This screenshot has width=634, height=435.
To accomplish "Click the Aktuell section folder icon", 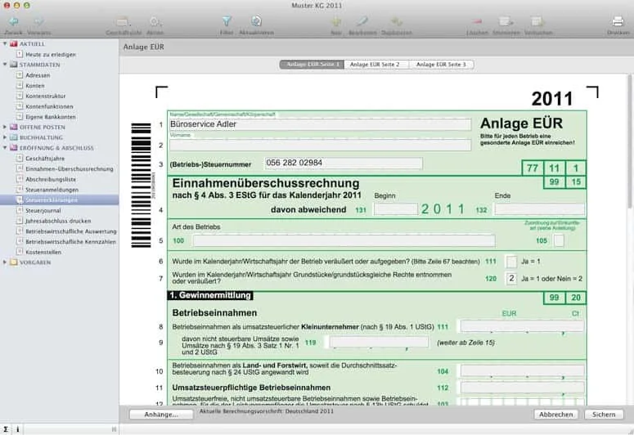I will point(14,43).
